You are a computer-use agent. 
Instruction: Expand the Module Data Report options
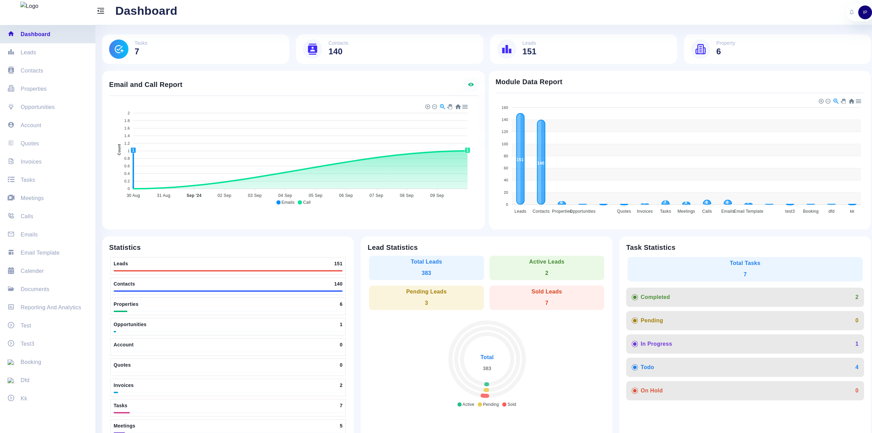pos(858,101)
